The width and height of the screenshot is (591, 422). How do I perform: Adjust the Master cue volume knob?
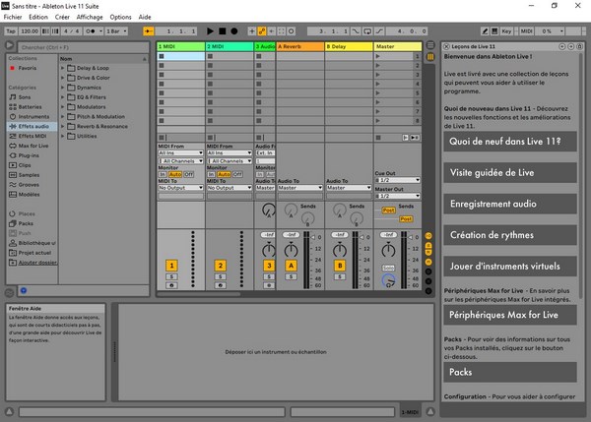pyautogui.click(x=389, y=280)
